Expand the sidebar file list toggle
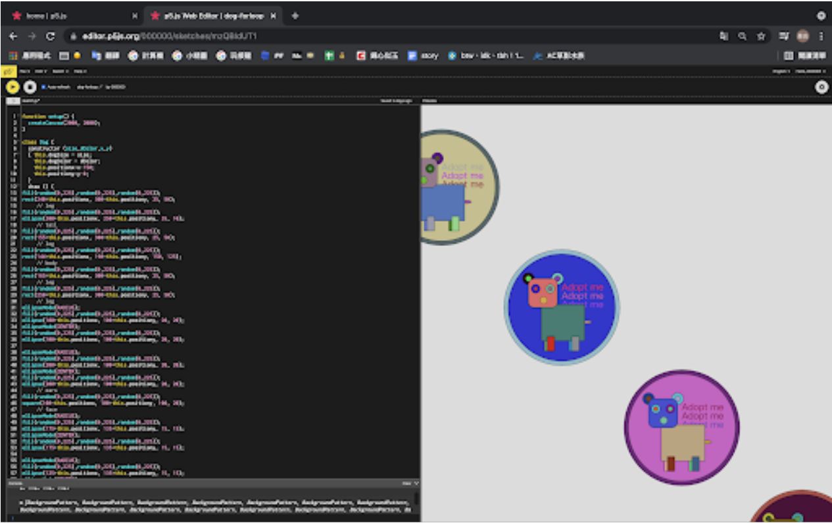 [12, 101]
